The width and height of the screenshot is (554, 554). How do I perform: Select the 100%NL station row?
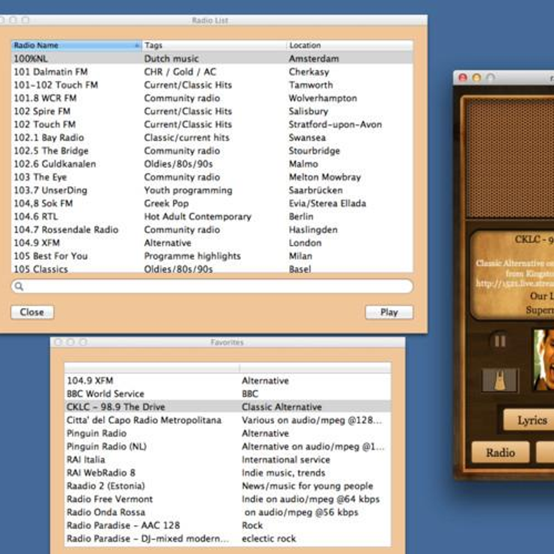[x=212, y=59]
